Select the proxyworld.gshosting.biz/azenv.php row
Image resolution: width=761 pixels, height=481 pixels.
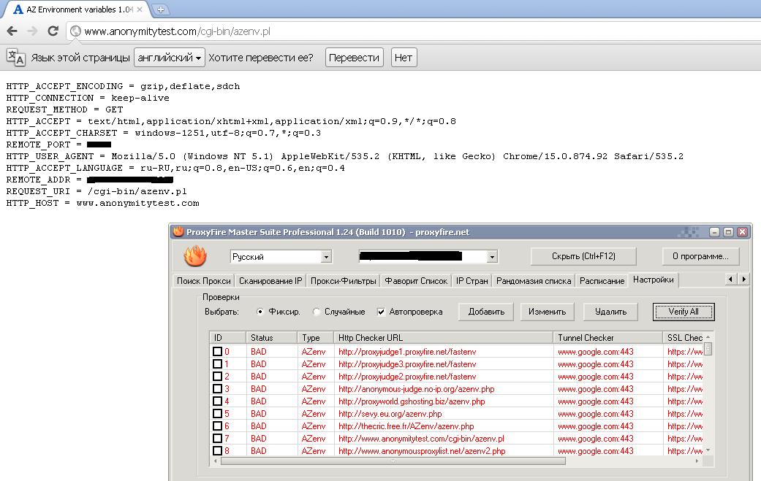[412, 401]
